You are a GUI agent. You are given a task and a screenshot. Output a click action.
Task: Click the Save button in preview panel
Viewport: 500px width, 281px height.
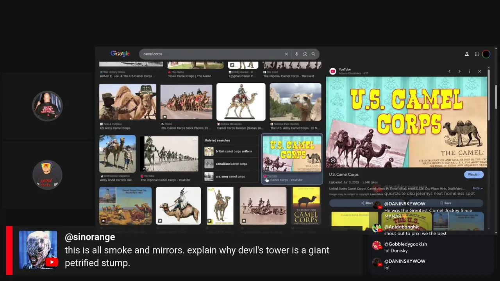click(445, 203)
